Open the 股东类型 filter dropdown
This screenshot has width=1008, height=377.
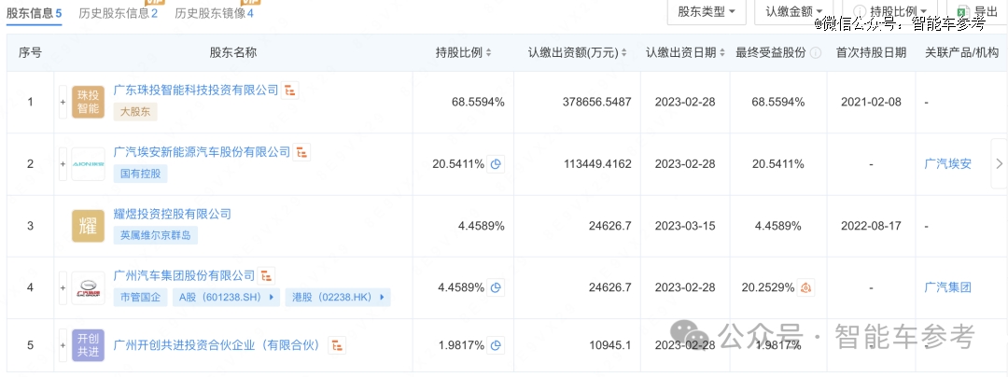pos(707,11)
